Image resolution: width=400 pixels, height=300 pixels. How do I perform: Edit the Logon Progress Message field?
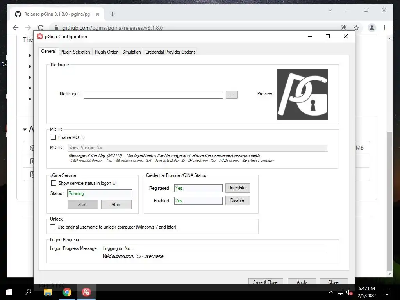click(215, 248)
